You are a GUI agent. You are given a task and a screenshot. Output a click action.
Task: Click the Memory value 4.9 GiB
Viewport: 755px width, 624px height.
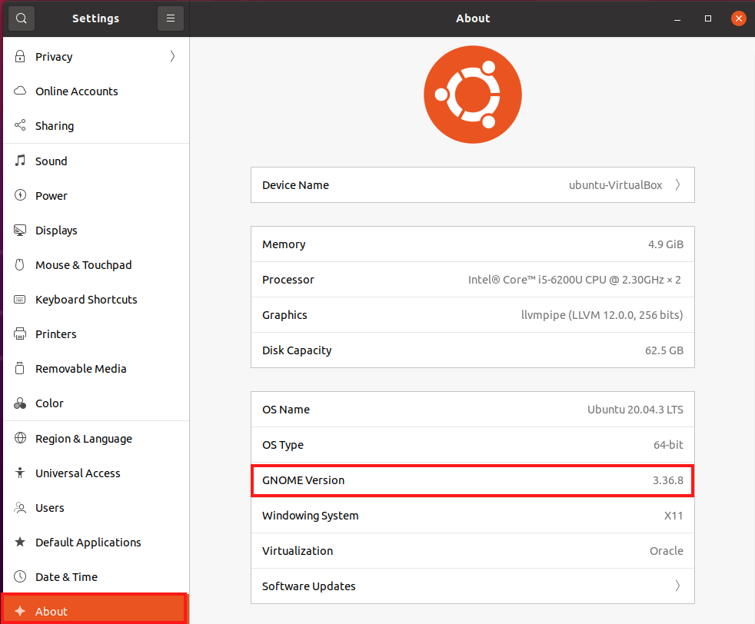pyautogui.click(x=666, y=244)
